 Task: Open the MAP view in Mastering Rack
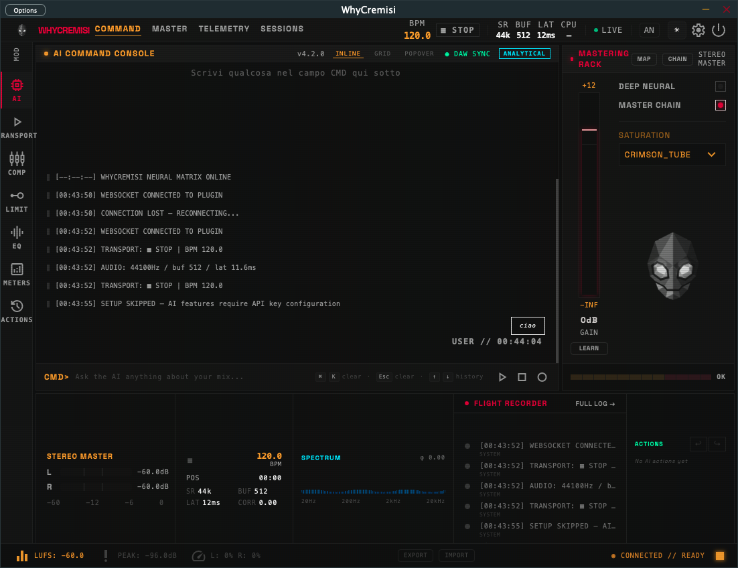(644, 59)
